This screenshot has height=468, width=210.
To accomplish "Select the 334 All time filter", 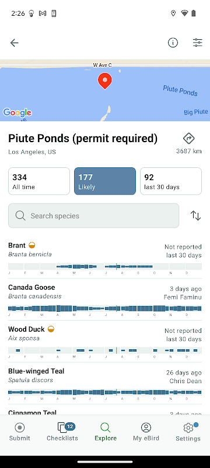I will [39, 181].
